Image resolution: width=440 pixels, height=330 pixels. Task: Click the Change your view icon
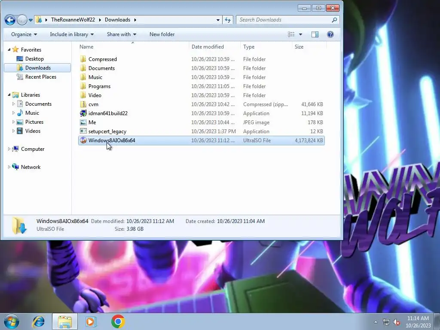point(291,34)
